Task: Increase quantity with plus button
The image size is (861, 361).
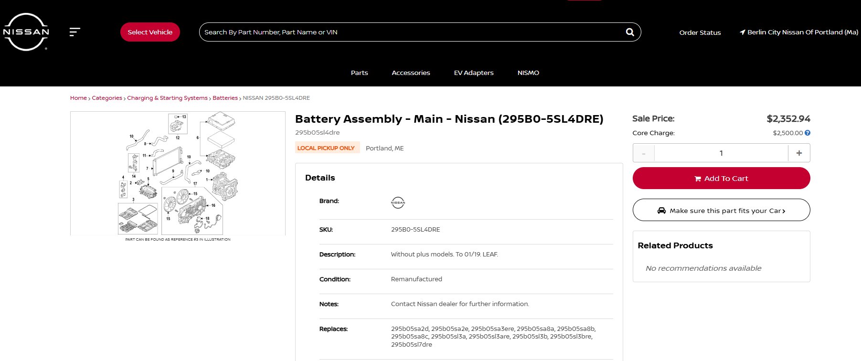Action: tap(799, 153)
